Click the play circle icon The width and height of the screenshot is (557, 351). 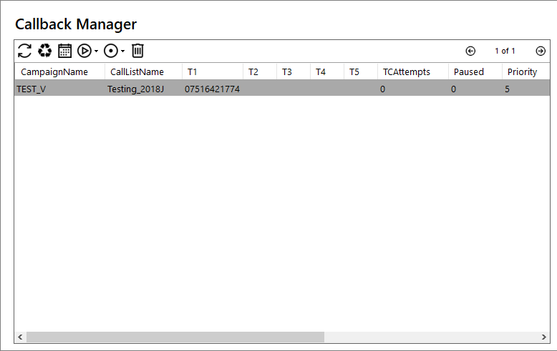point(84,51)
